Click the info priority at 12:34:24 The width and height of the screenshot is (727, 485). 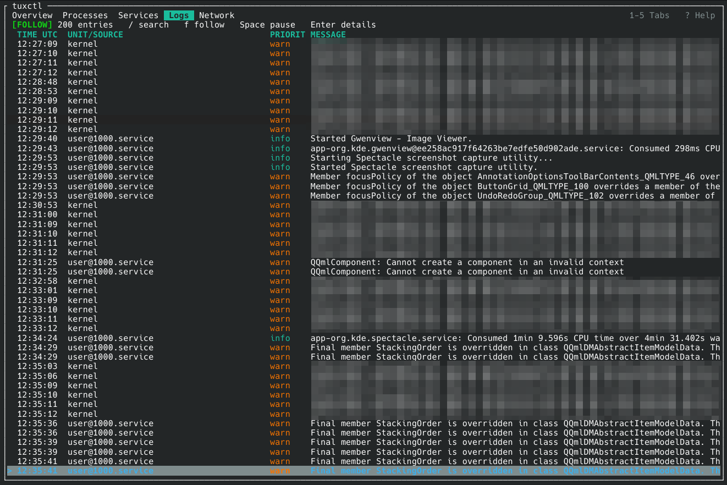click(x=280, y=338)
